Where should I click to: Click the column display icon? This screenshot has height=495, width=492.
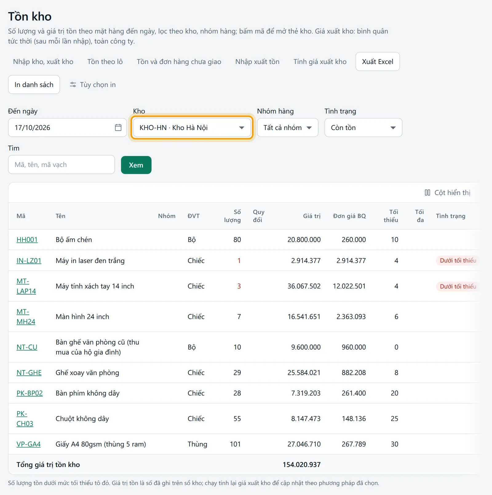point(427,192)
